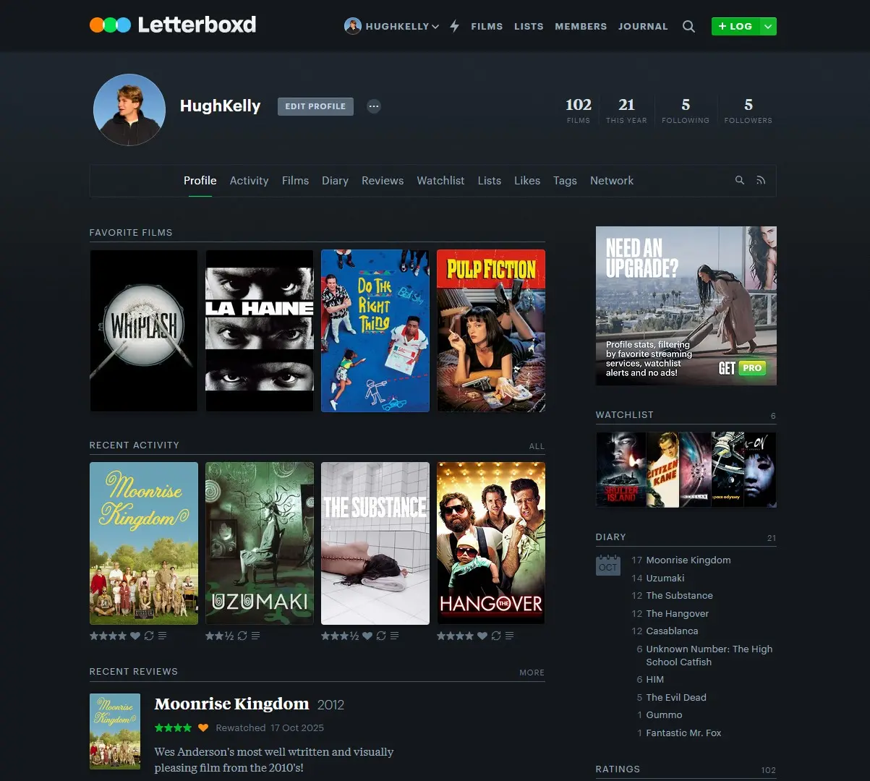This screenshot has height=781, width=870.
Task: Click the Letterboxd logo
Action: point(173,25)
